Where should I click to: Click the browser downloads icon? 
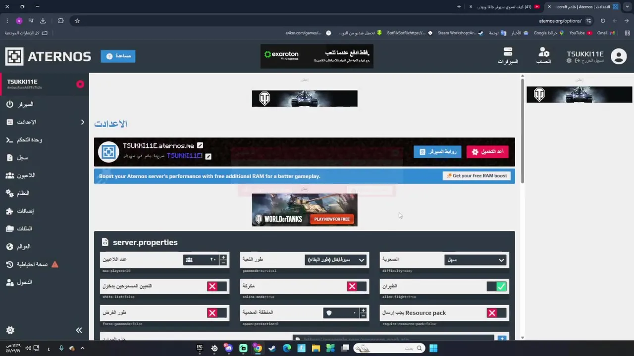(43, 21)
